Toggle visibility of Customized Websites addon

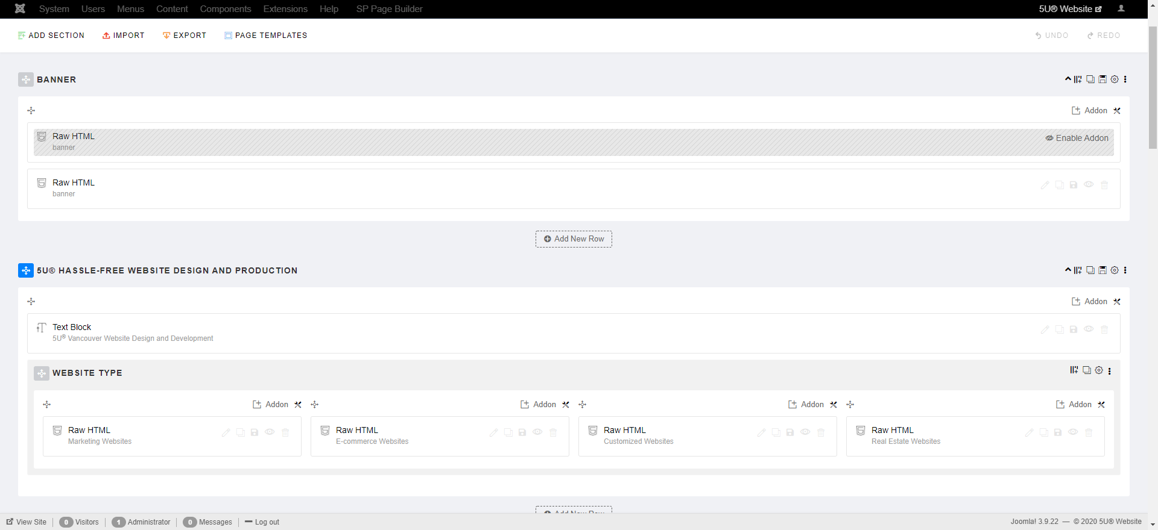(805, 432)
